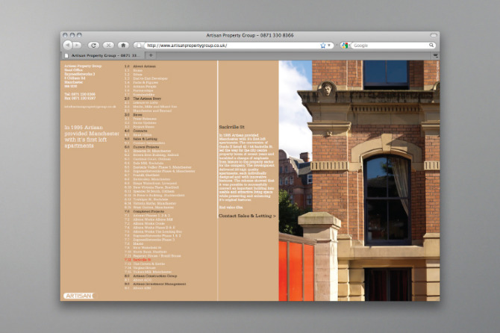
Task: Go forward with the browser forward arrow
Action: (77, 45)
